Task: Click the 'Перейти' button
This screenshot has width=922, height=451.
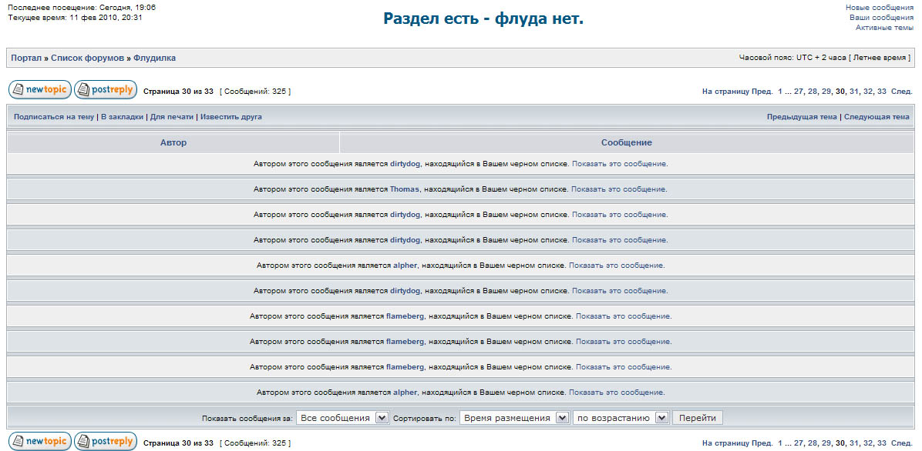Action: [x=697, y=418]
